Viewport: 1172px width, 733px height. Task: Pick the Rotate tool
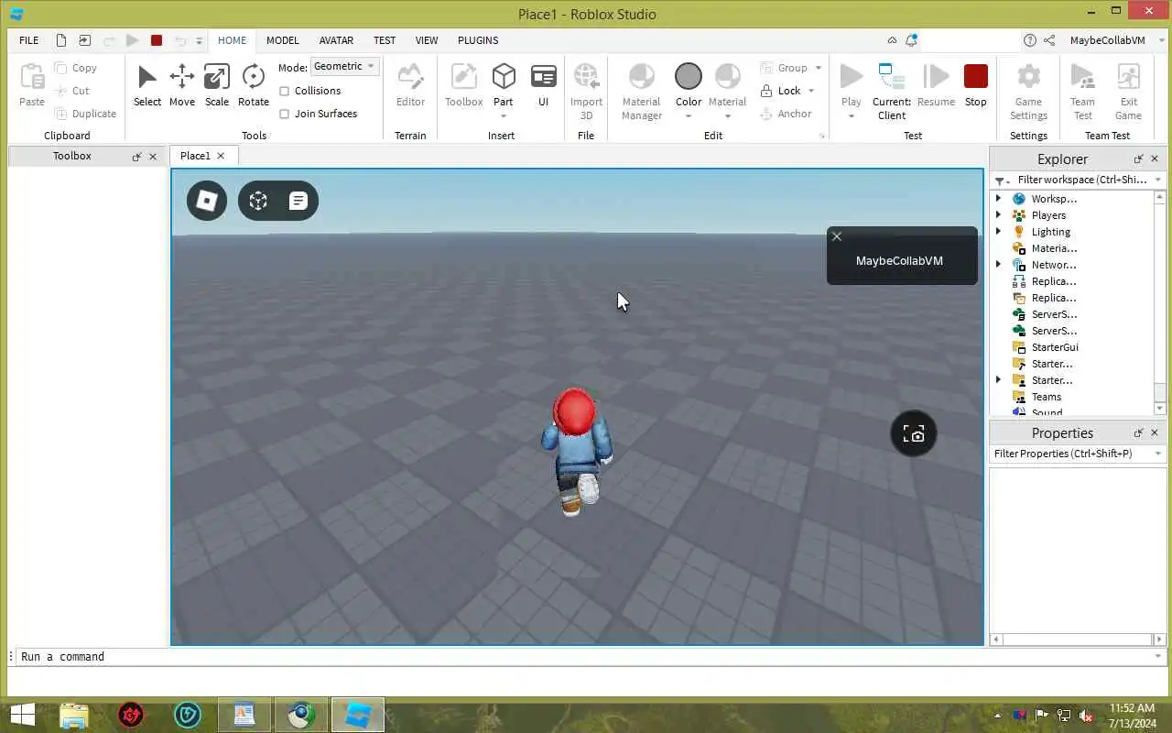coord(253,85)
